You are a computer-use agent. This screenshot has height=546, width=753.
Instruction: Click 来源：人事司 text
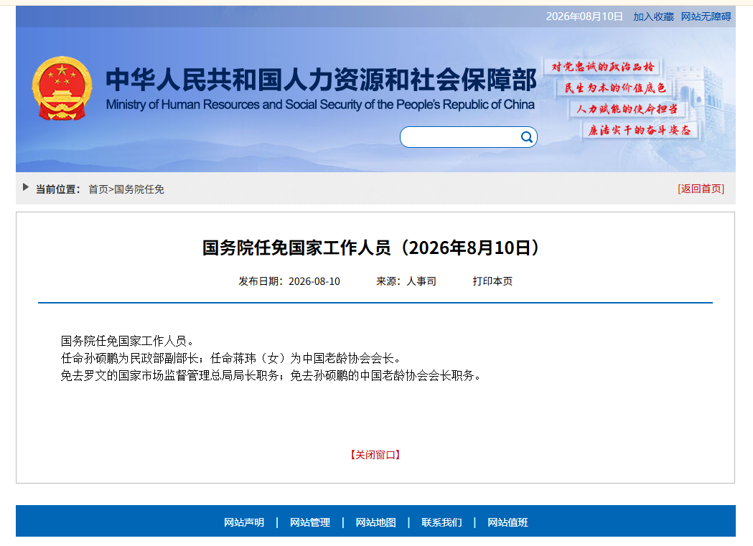click(406, 281)
